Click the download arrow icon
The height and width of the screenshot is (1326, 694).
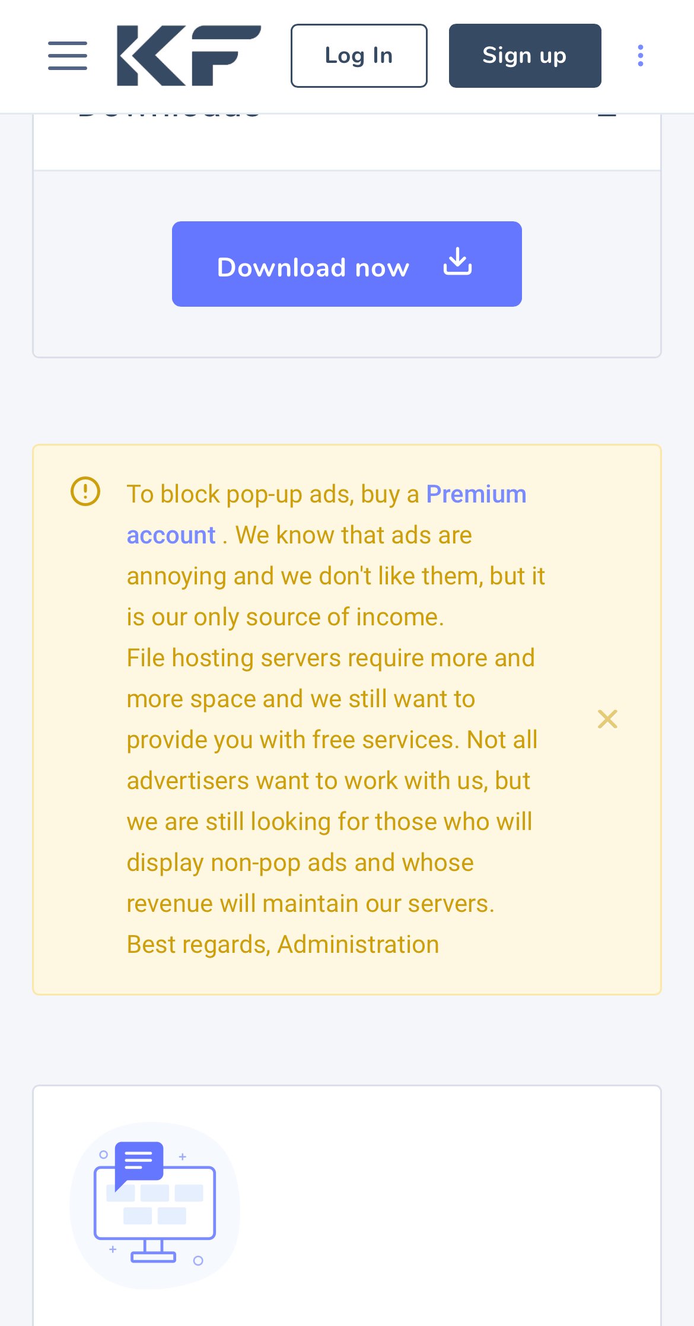(457, 262)
